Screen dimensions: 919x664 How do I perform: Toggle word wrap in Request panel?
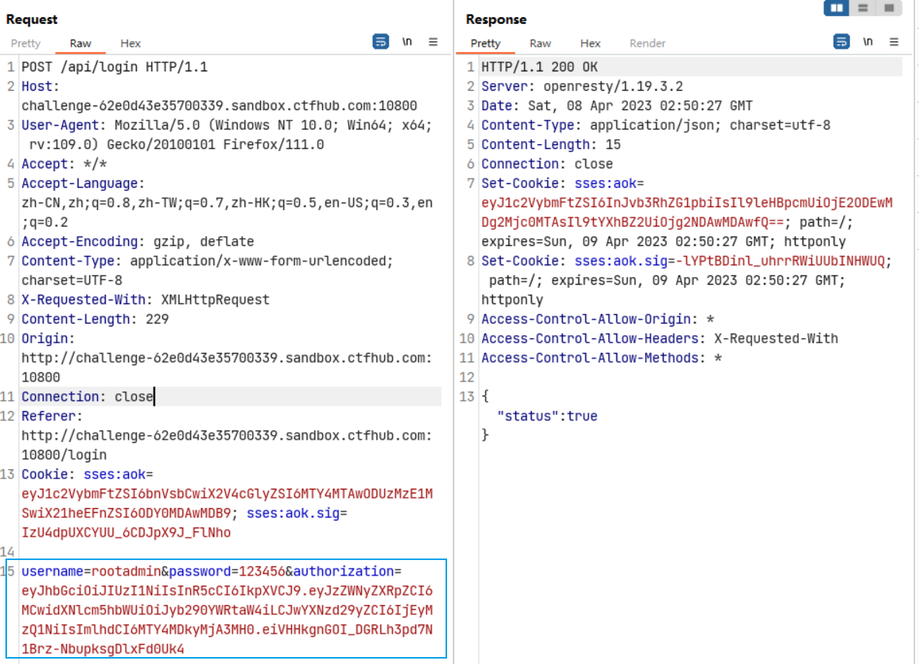tap(380, 42)
